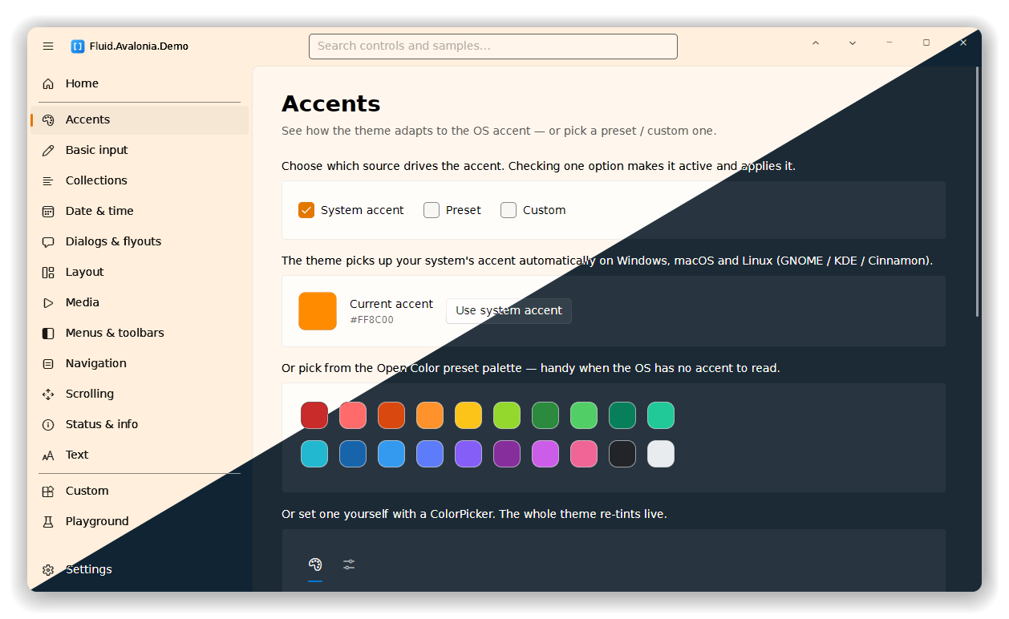Click the Scrolling arrows icon
The height and width of the screenshot is (619, 1009).
pos(48,394)
